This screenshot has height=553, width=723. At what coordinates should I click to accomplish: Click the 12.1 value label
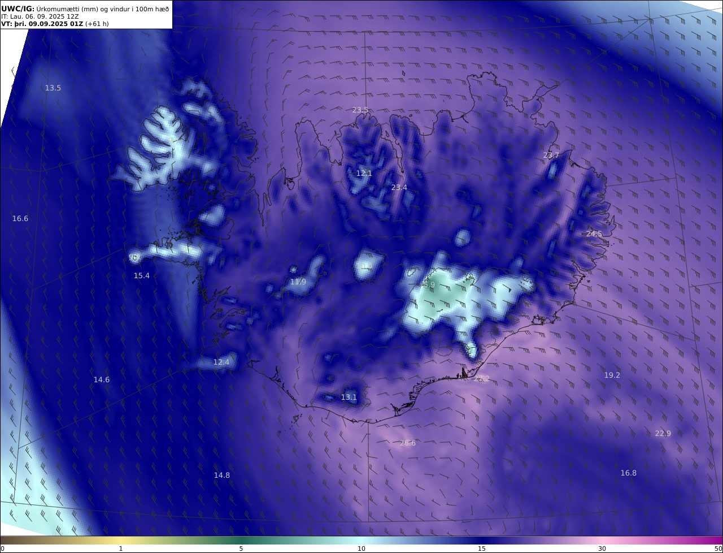[x=364, y=174]
